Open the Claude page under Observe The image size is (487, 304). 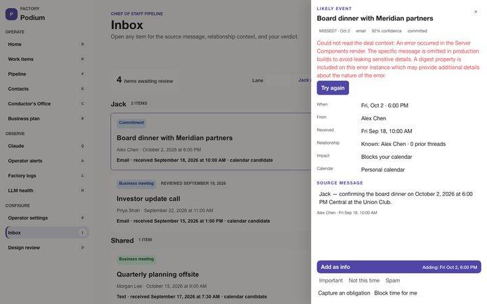click(47, 146)
